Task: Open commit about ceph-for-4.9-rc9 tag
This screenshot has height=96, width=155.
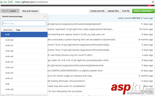Action: pos(78,60)
